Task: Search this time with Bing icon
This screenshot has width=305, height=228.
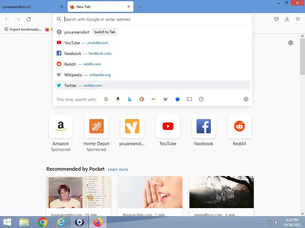Action: pyautogui.click(x=130, y=99)
